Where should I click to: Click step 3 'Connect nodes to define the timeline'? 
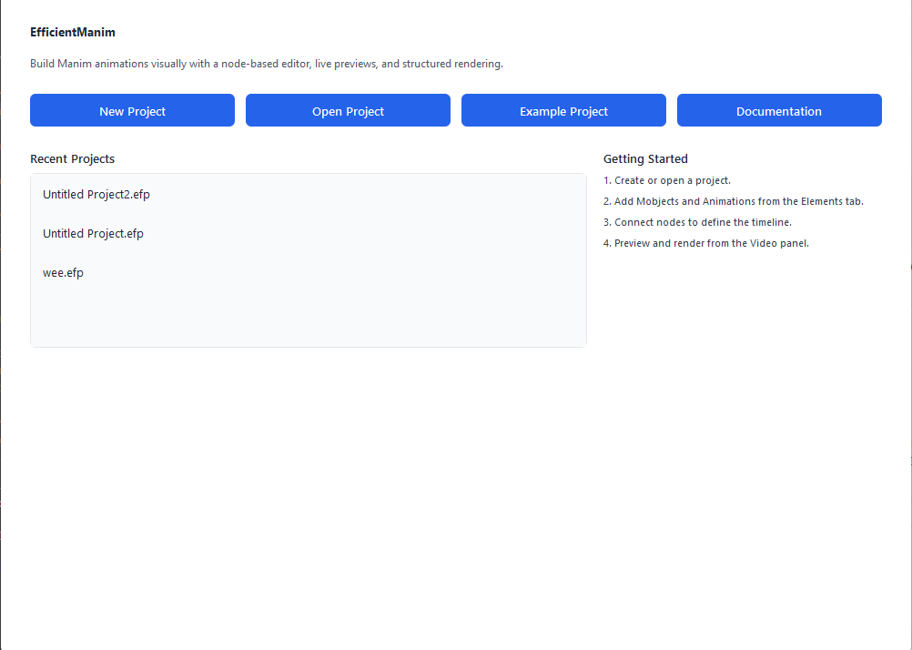coord(697,222)
